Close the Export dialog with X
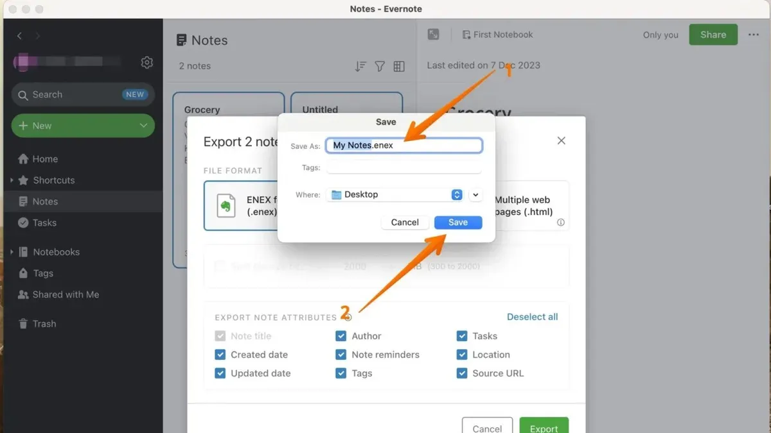771x433 pixels. [562, 140]
